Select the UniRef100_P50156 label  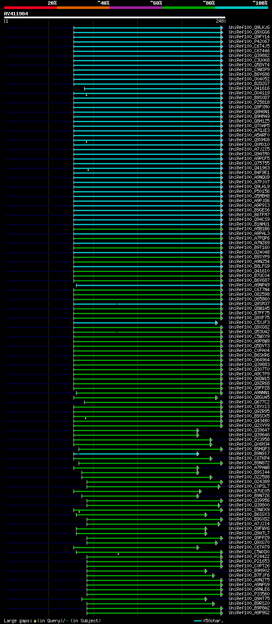click(x=249, y=191)
